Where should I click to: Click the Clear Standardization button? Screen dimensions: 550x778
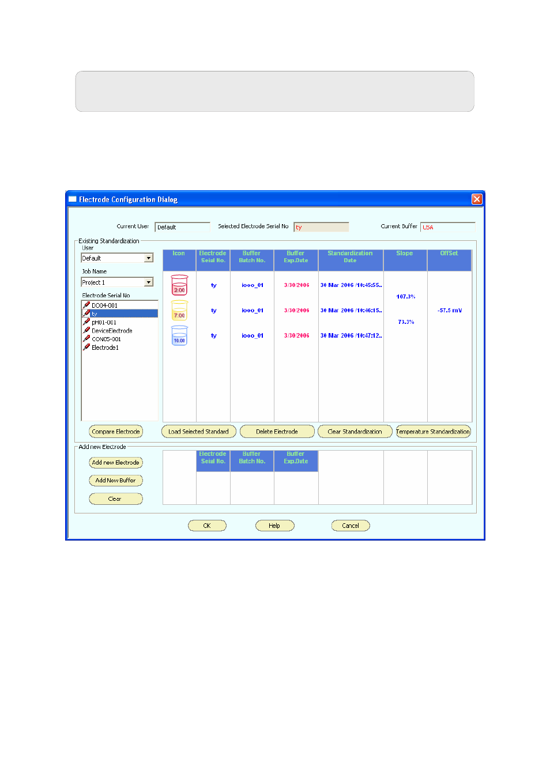point(355,432)
